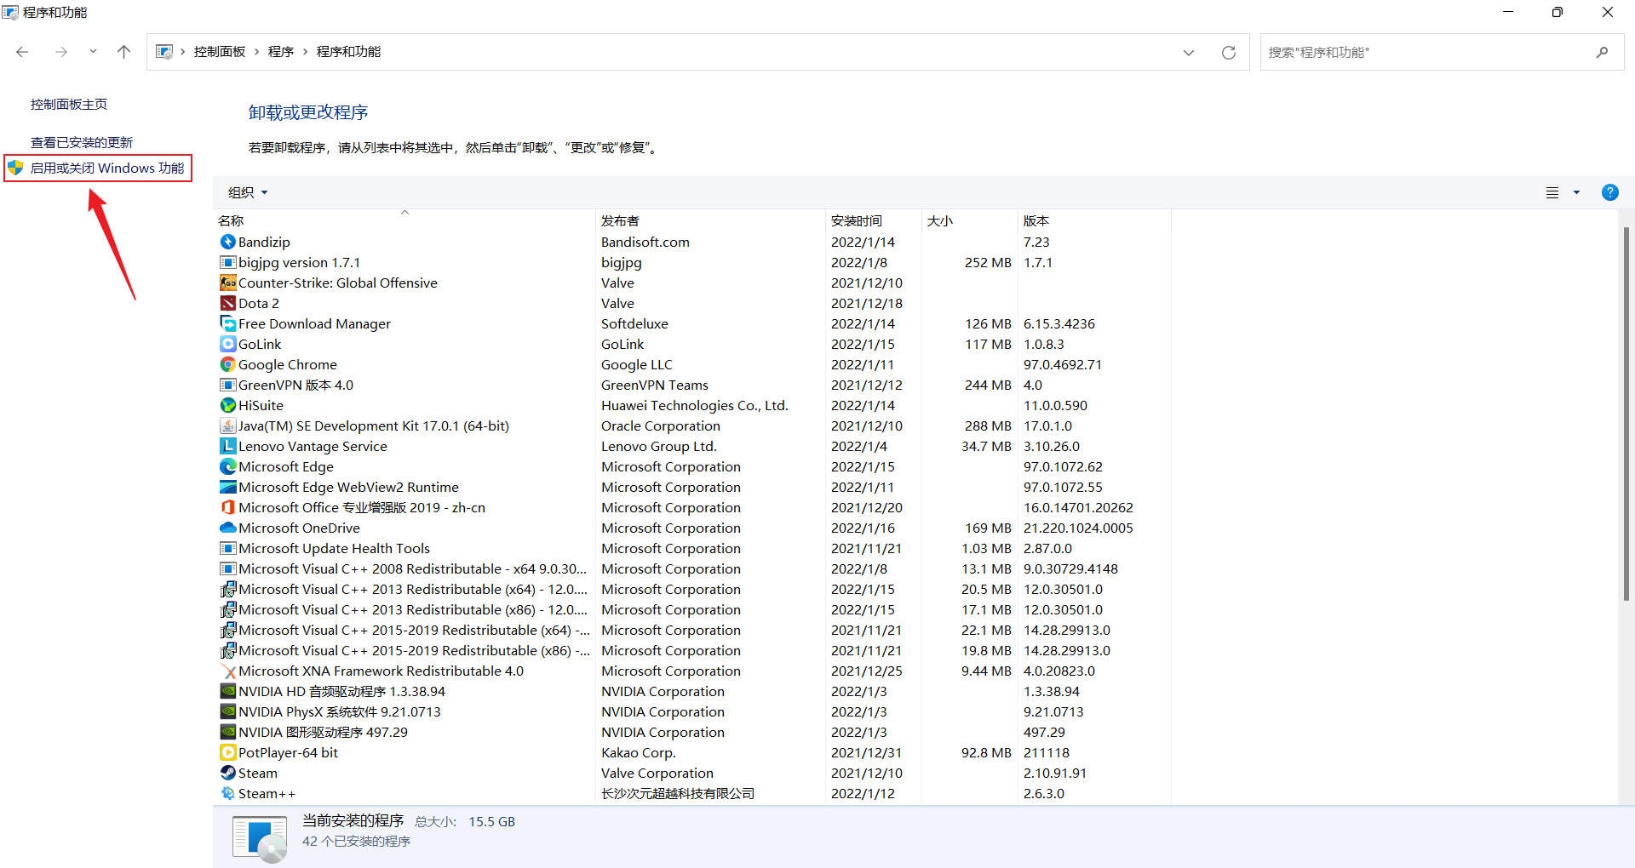Select GreenVPN 版本 4.0 entry
The image size is (1635, 868).
click(x=694, y=385)
